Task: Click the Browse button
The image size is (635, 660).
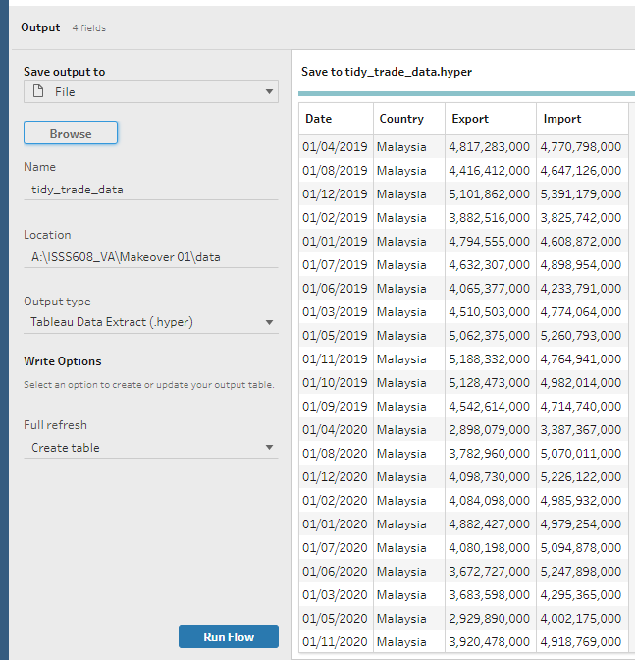Action: tap(71, 134)
